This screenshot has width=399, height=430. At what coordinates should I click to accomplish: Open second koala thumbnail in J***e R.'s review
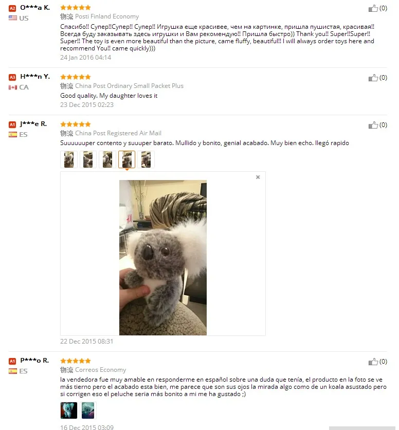point(88,159)
